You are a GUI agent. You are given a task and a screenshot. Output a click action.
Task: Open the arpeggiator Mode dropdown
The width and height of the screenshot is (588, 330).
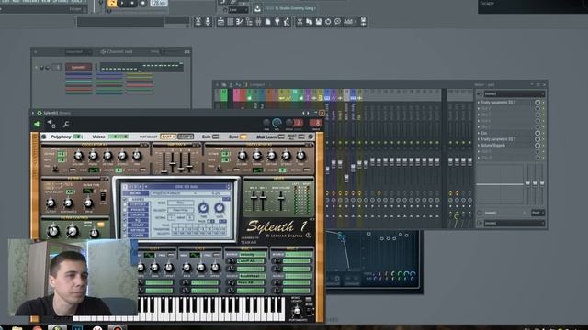(180, 203)
